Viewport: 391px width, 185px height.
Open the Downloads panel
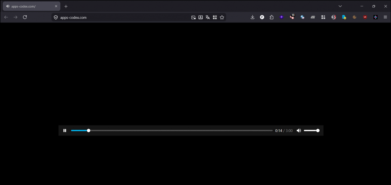click(x=252, y=17)
